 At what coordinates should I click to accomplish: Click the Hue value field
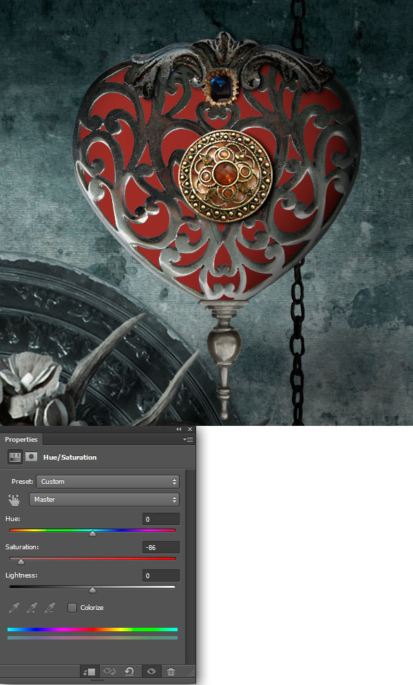tap(160, 519)
